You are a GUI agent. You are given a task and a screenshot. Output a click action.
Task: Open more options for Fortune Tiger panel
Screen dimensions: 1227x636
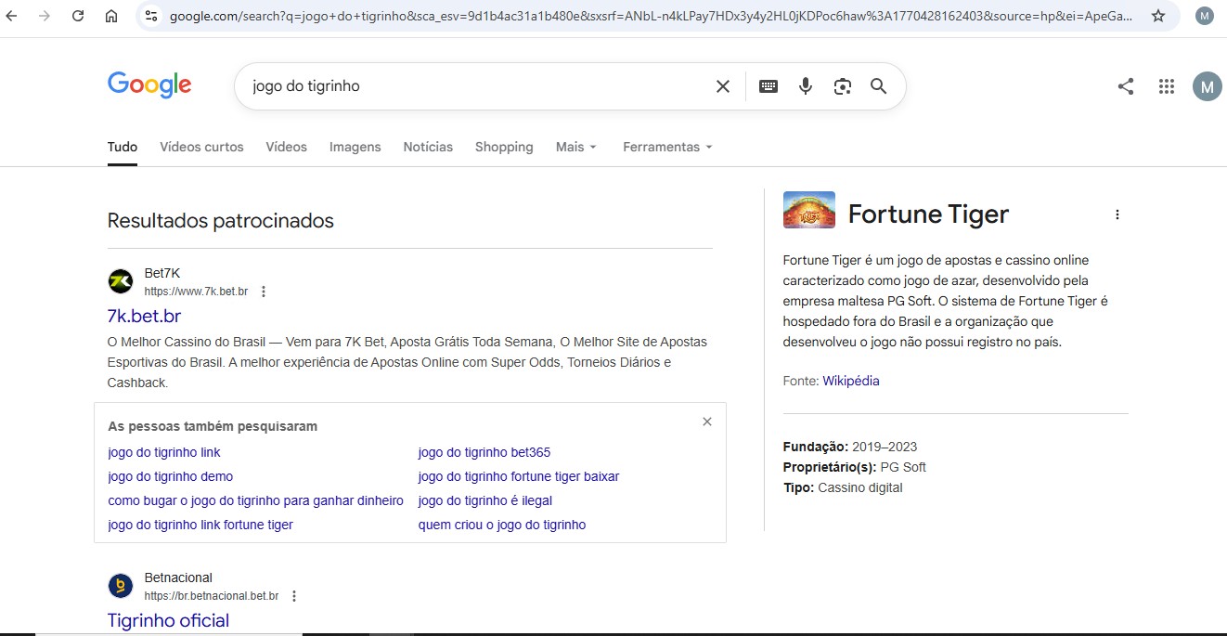click(x=1117, y=214)
